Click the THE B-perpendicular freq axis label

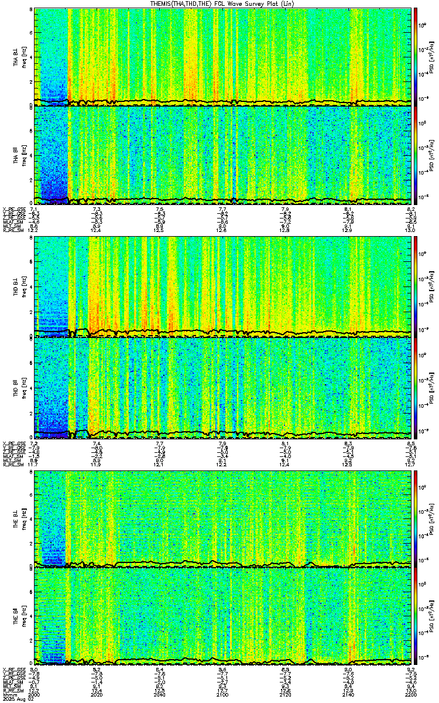pos(24,517)
